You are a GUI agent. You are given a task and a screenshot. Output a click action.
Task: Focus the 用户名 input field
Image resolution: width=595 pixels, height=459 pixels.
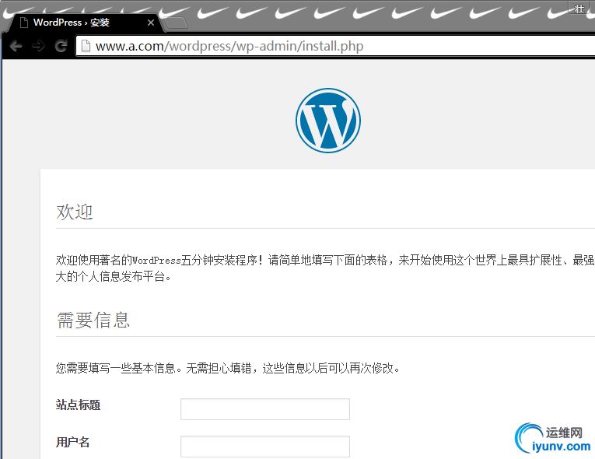click(x=265, y=446)
